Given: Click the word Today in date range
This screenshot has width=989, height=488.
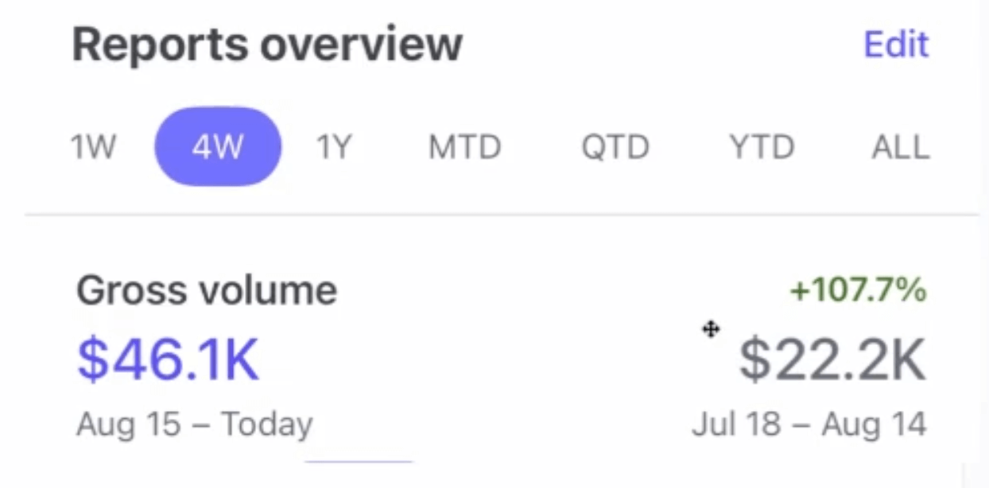Looking at the screenshot, I should [266, 424].
